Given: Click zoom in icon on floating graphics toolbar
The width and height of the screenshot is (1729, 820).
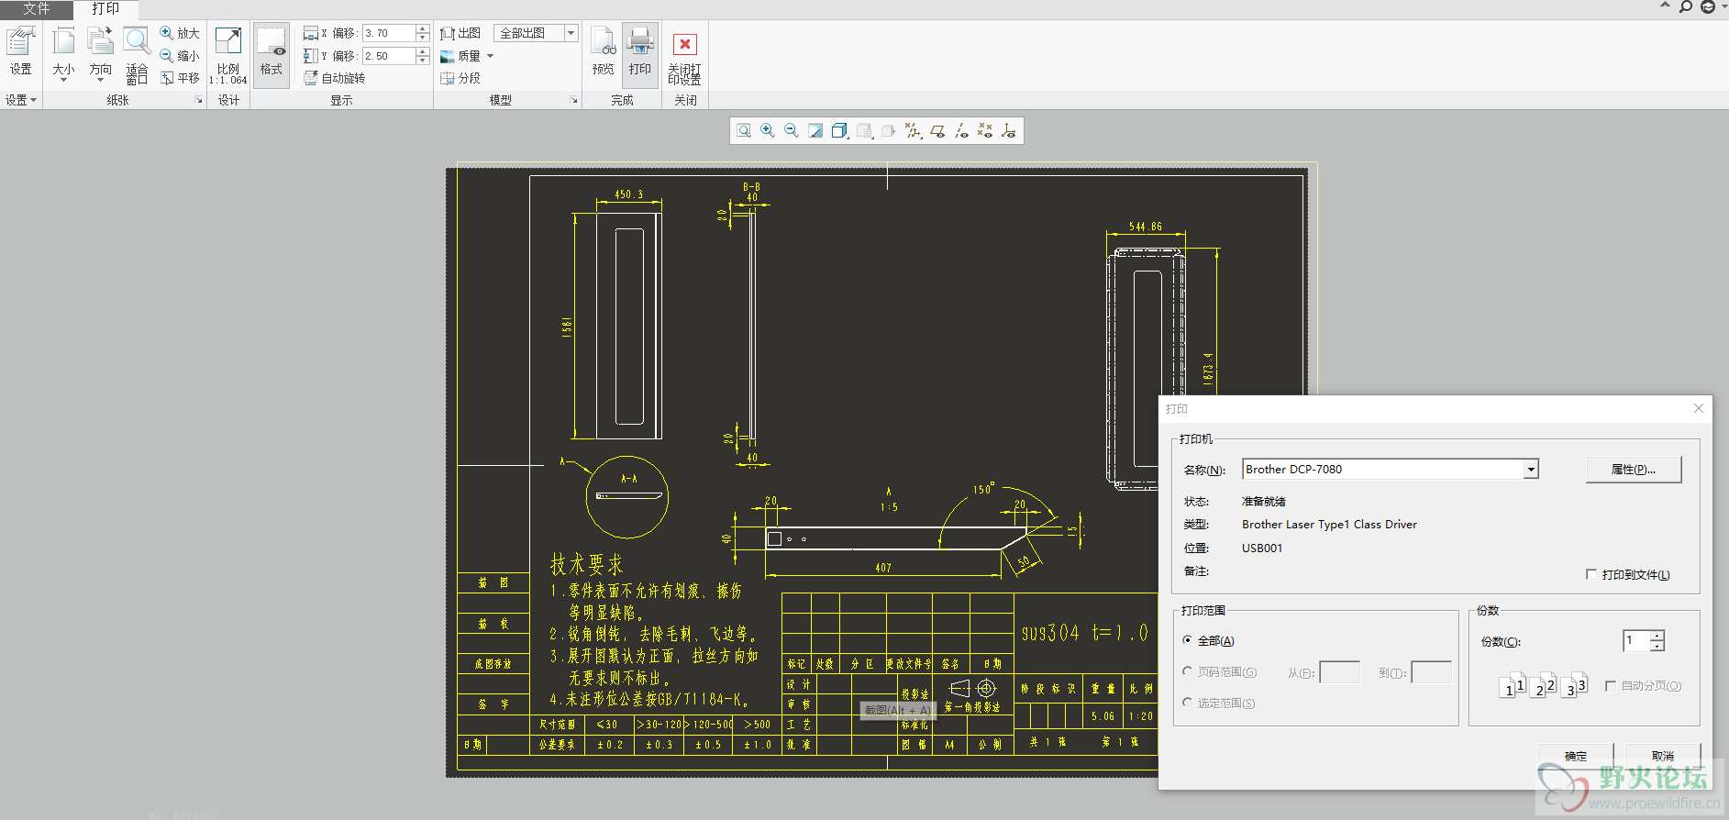Looking at the screenshot, I should tap(768, 131).
